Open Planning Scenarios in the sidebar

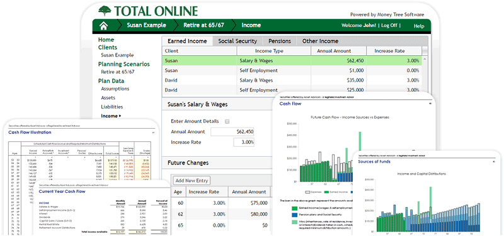pyautogui.click(x=123, y=64)
